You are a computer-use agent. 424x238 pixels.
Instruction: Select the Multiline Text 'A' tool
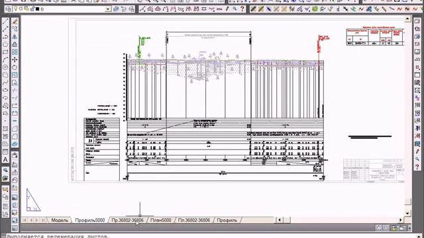point(5,159)
